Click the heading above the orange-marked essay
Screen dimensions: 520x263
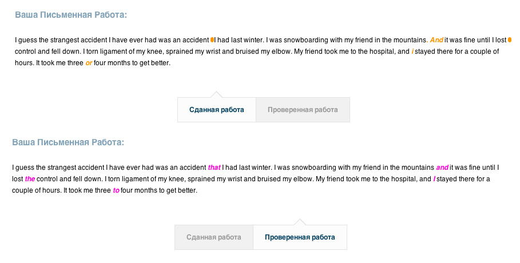(x=71, y=15)
